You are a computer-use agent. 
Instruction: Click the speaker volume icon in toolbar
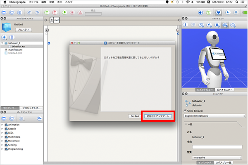201,13
